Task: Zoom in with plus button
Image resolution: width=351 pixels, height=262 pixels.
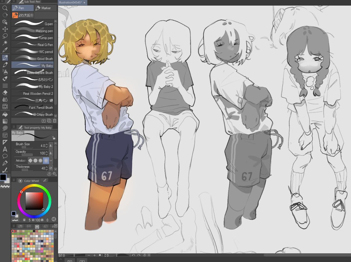Action: coord(94,255)
